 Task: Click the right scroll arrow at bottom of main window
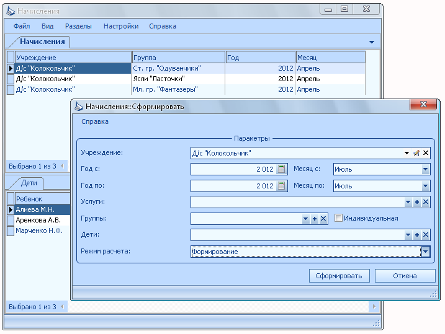[x=374, y=307]
